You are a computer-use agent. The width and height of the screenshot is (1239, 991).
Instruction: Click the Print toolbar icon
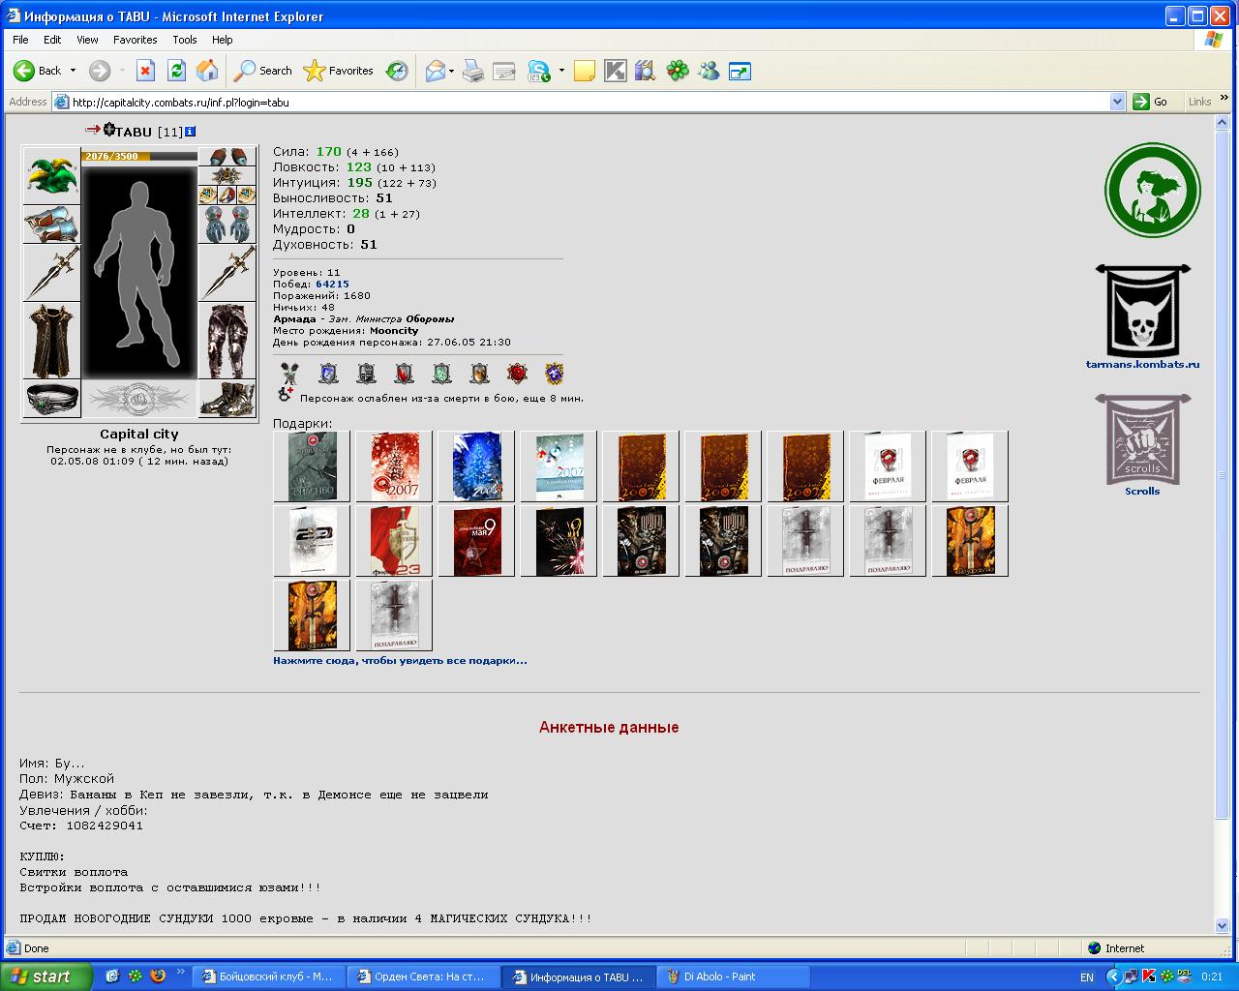point(473,71)
